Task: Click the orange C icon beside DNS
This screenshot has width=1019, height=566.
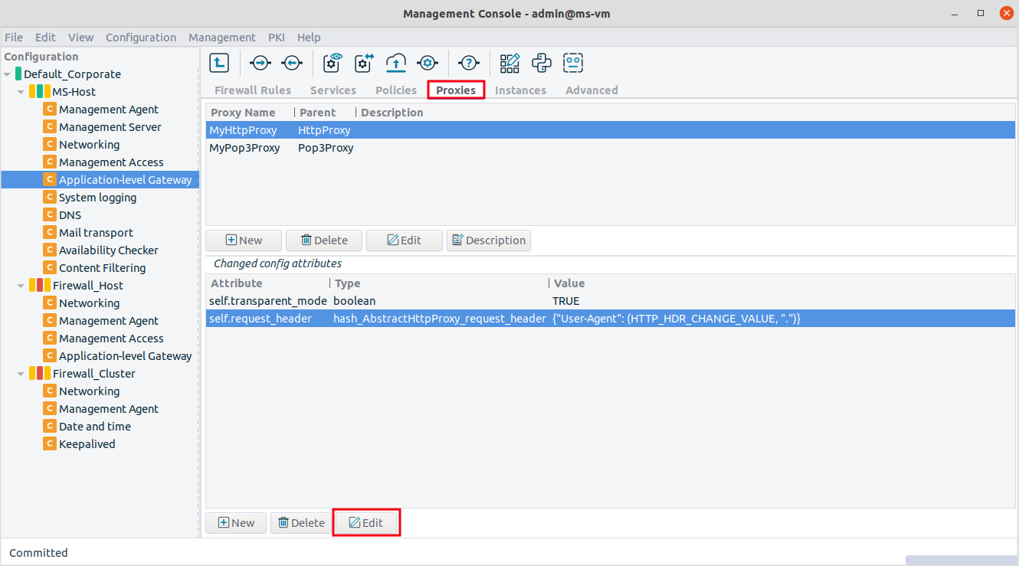Action: tap(50, 215)
